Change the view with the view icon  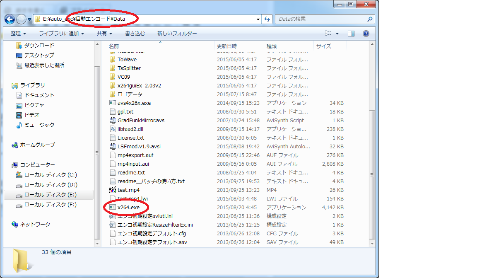click(328, 33)
